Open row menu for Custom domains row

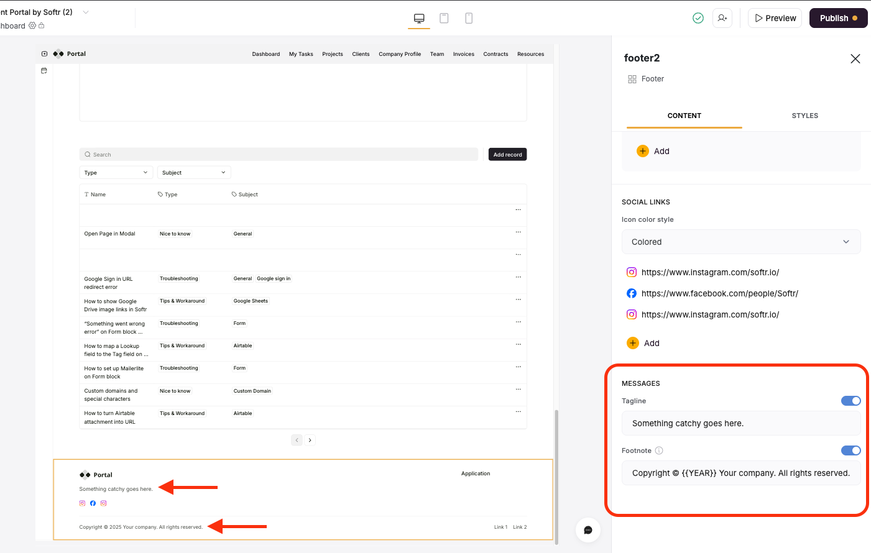(x=518, y=389)
